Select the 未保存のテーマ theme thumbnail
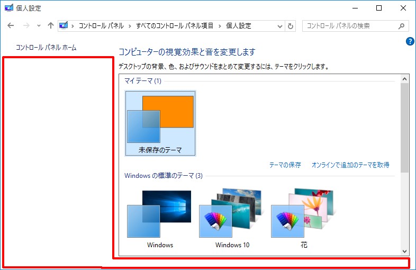 pos(160,123)
